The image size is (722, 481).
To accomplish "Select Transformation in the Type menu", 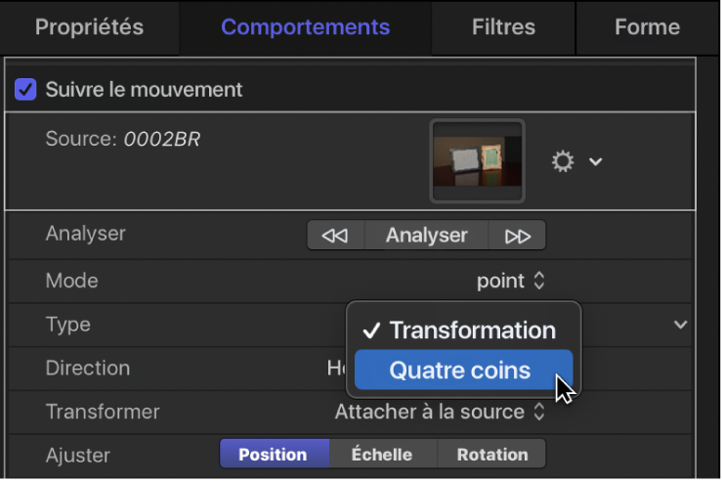I will 471,330.
